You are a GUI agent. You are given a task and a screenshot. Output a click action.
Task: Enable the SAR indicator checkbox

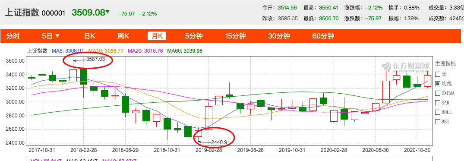point(438,102)
